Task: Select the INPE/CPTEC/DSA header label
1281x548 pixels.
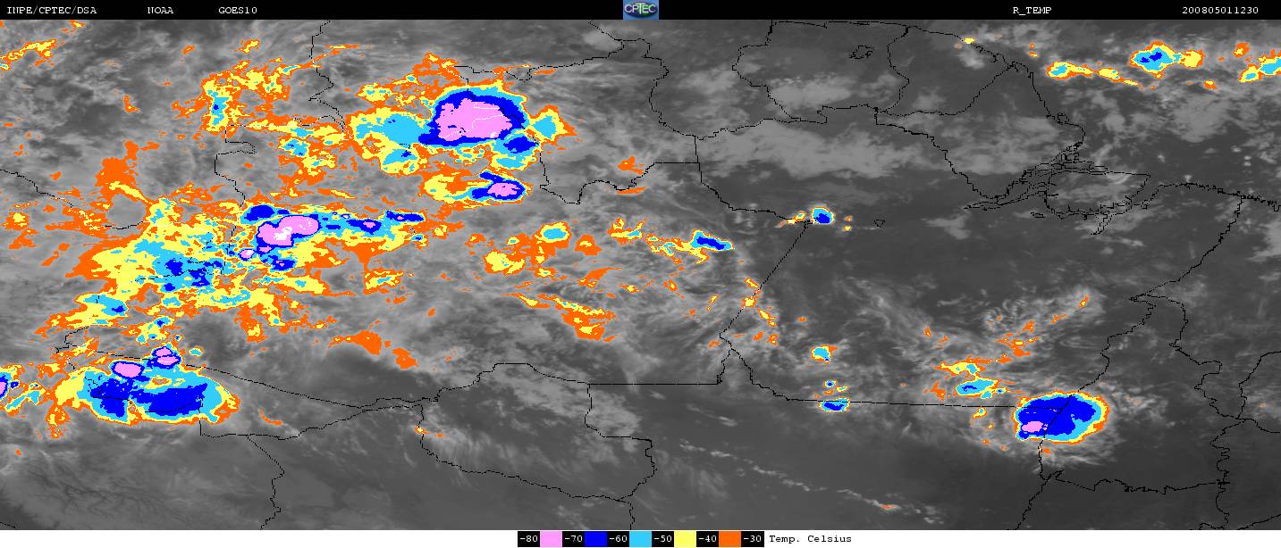Action: coord(51,10)
